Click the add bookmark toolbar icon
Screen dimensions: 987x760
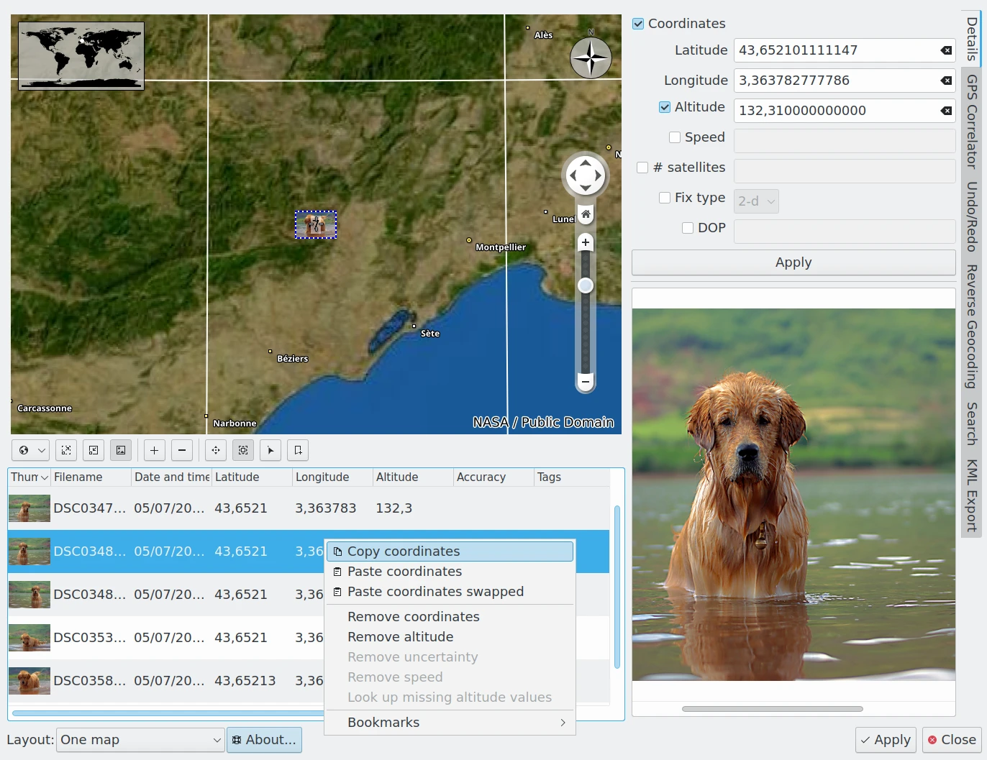(298, 450)
